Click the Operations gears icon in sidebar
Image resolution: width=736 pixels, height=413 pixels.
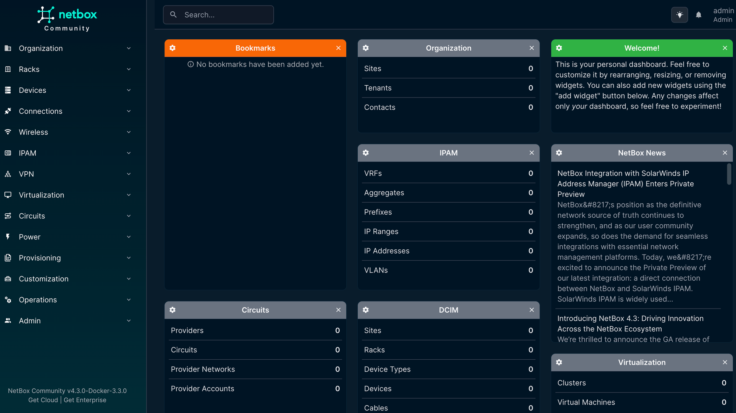tap(8, 300)
